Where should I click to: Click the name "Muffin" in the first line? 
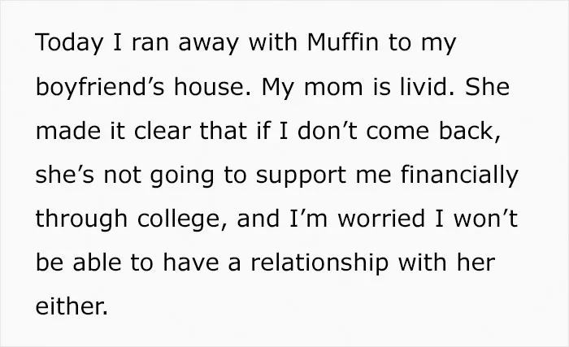343,41
